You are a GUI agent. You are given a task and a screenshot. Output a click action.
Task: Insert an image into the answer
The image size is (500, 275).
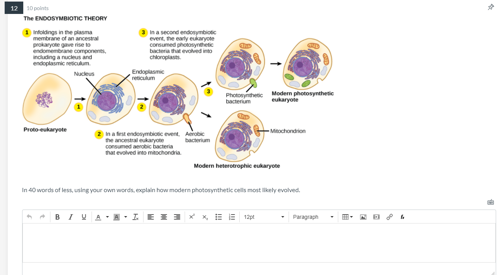(363, 217)
